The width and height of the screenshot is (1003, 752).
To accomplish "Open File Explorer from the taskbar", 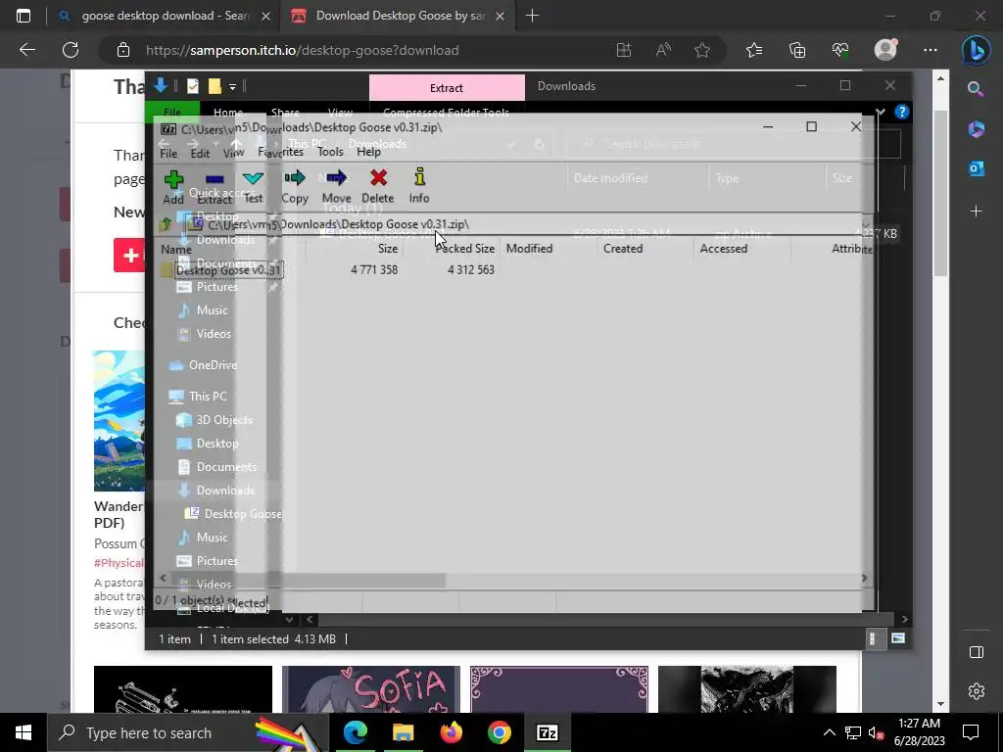I will click(x=403, y=732).
